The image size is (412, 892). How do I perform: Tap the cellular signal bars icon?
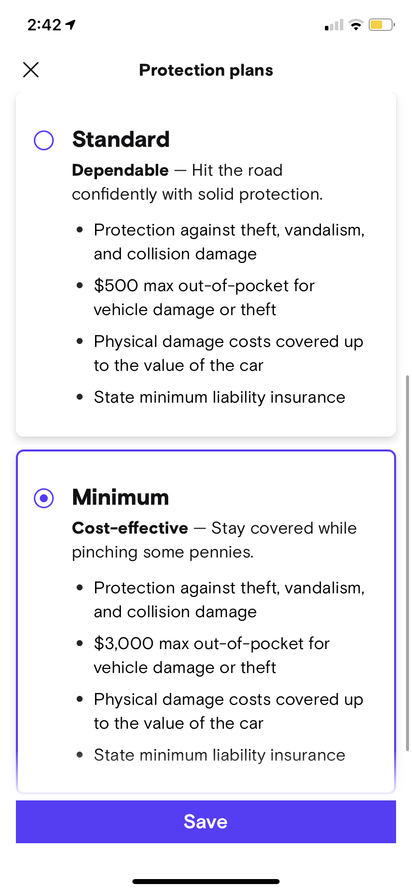(x=334, y=25)
